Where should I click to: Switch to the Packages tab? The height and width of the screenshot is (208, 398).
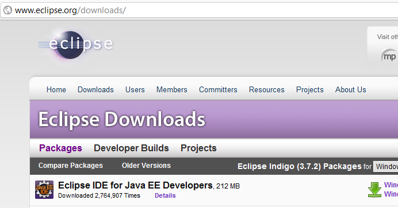point(60,148)
